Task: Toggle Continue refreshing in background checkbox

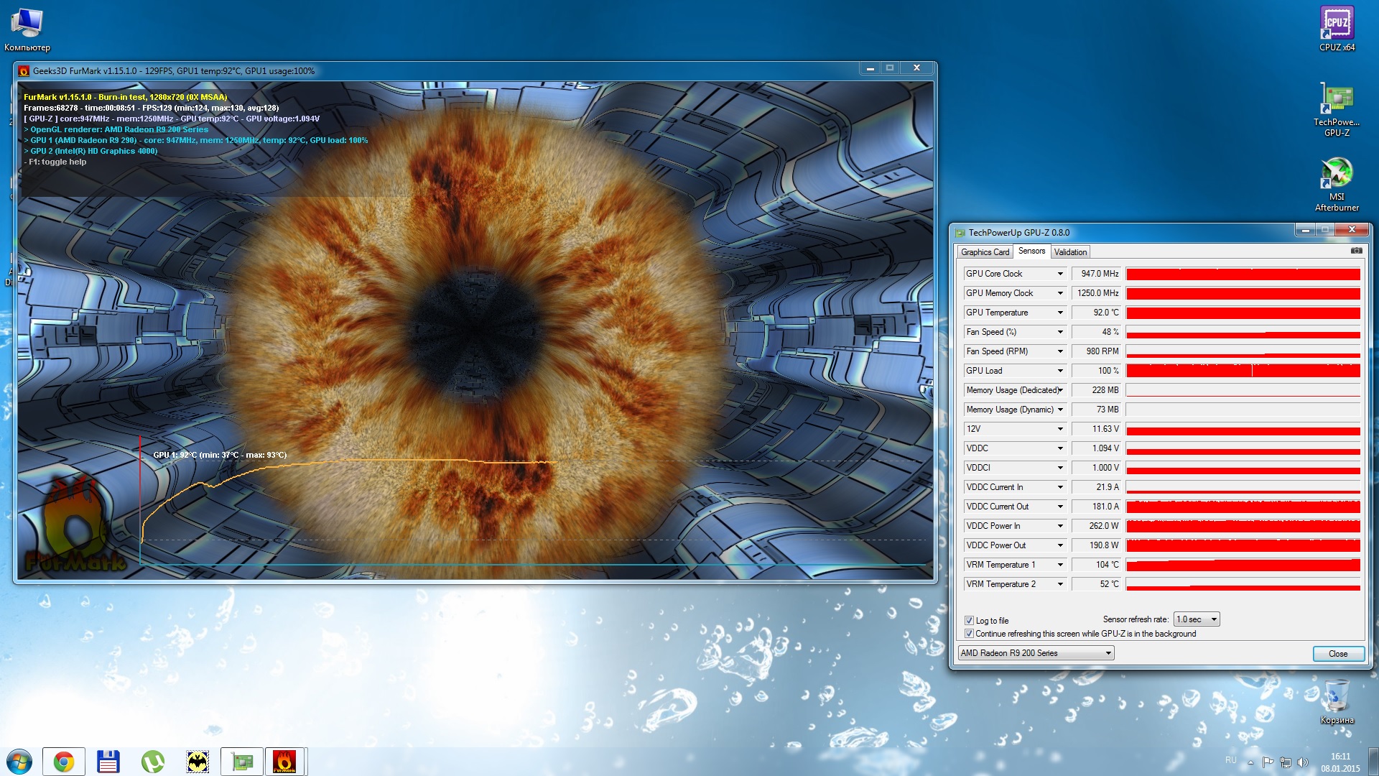Action: point(970,634)
